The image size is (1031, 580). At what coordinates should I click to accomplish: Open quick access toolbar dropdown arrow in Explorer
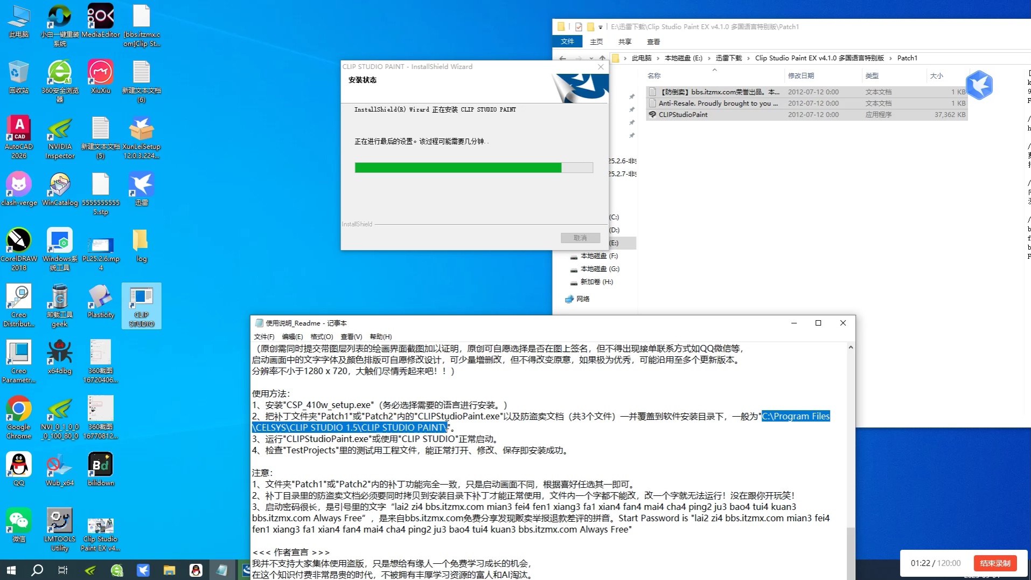pos(600,27)
